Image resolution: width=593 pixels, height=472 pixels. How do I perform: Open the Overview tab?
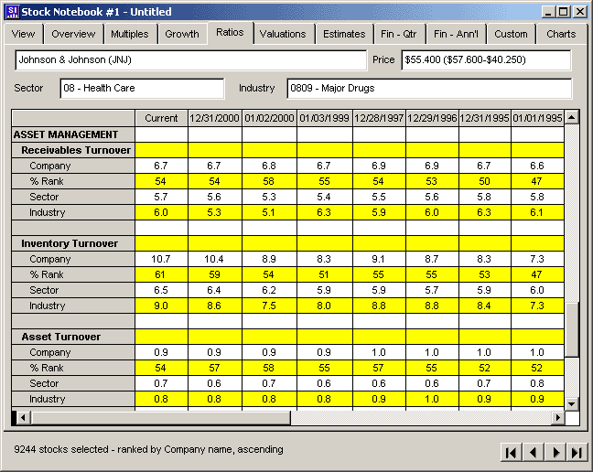coord(73,34)
